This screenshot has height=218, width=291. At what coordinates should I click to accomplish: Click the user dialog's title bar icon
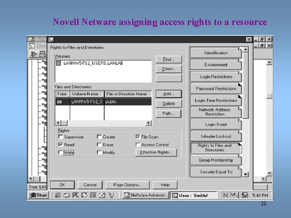[51, 40]
